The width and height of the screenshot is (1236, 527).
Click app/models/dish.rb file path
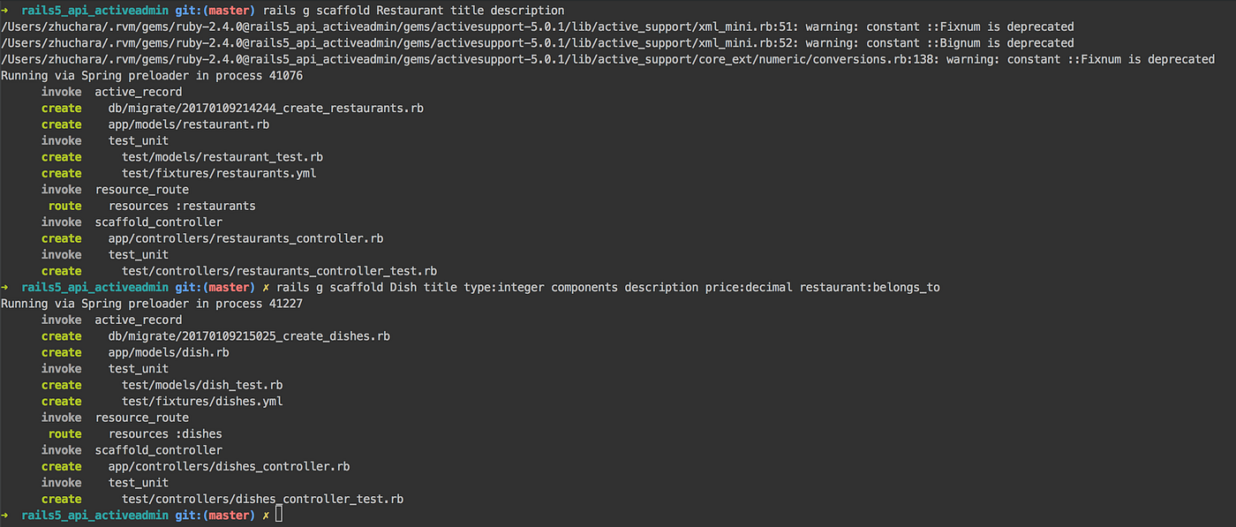[169, 352]
